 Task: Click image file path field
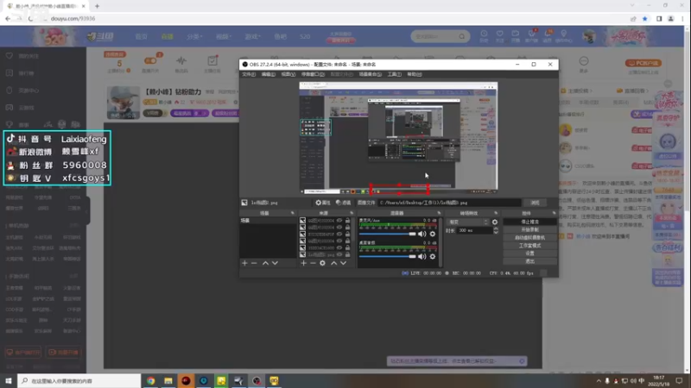(x=449, y=203)
